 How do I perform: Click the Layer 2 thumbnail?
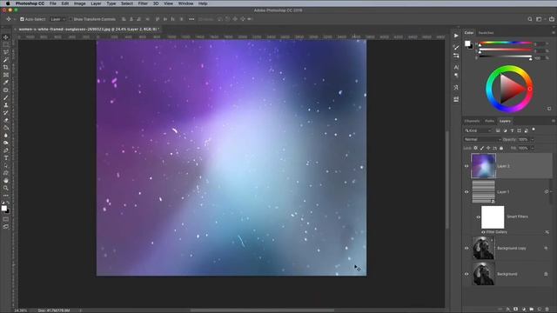click(x=483, y=166)
